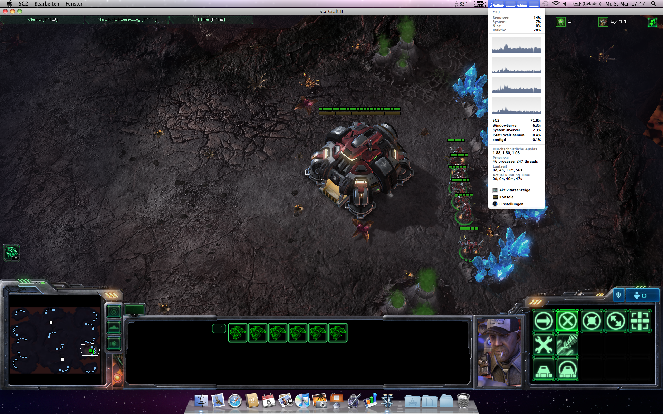Open Finder in the Dock
Viewport: 663px width, 414px height.
201,401
